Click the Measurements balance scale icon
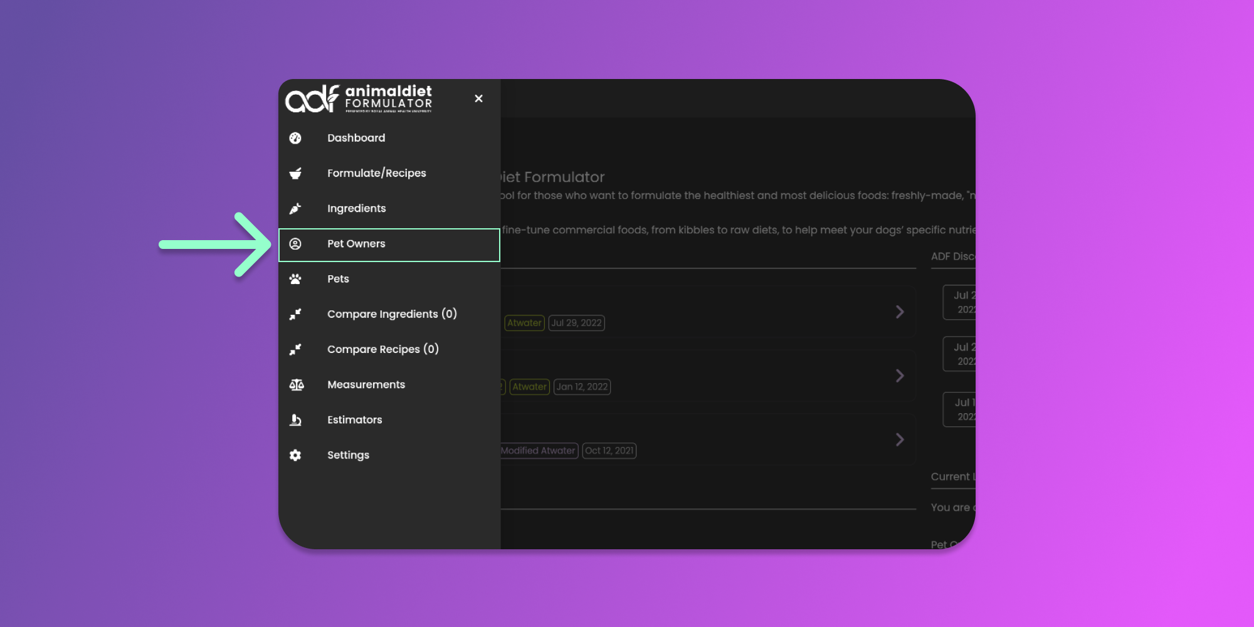The image size is (1254, 627). coord(297,385)
